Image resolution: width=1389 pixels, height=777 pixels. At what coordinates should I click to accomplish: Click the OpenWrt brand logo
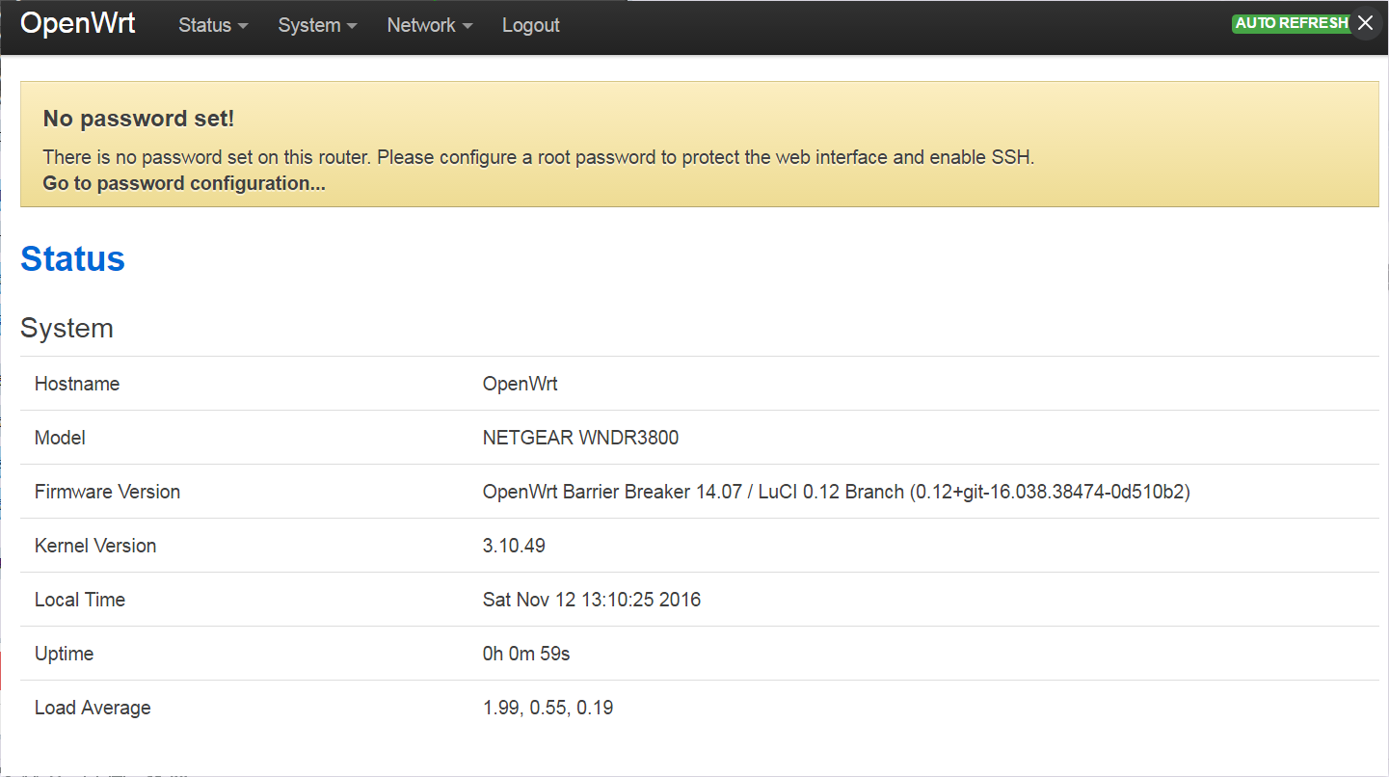click(78, 24)
